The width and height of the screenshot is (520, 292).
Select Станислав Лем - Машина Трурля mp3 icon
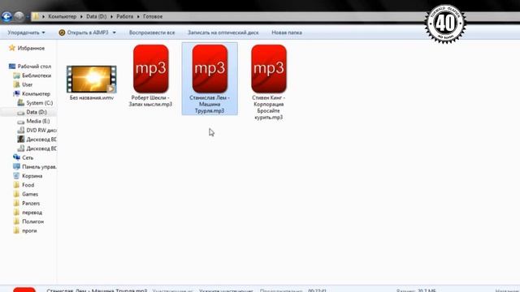point(210,69)
